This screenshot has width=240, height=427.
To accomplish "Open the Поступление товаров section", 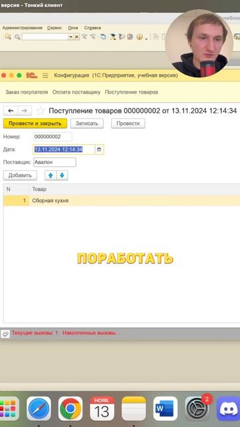I will tap(131, 92).
